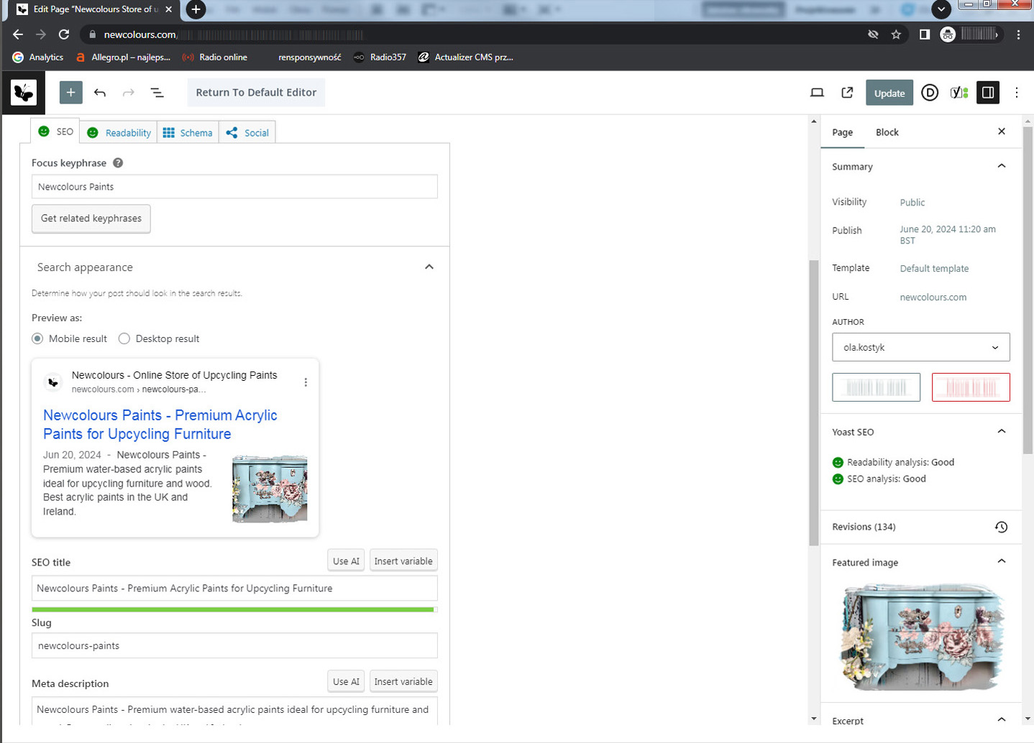Open the Schema tab
Image resolution: width=1034 pixels, height=743 pixels.
188,133
